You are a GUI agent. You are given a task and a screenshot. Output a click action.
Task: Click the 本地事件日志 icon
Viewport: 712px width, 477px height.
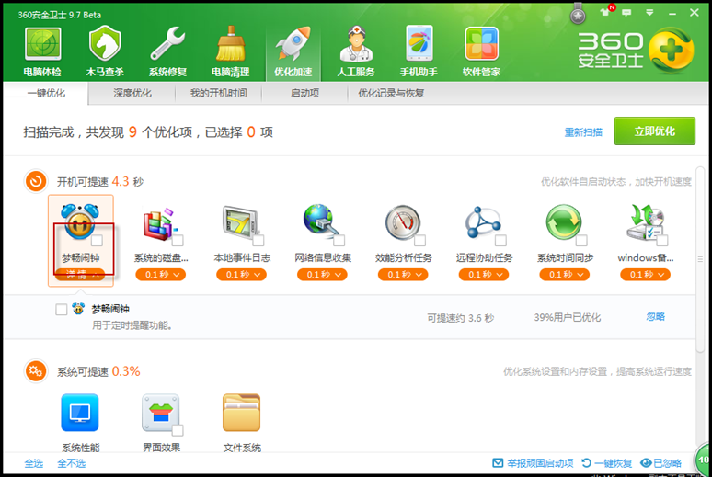coord(241,221)
